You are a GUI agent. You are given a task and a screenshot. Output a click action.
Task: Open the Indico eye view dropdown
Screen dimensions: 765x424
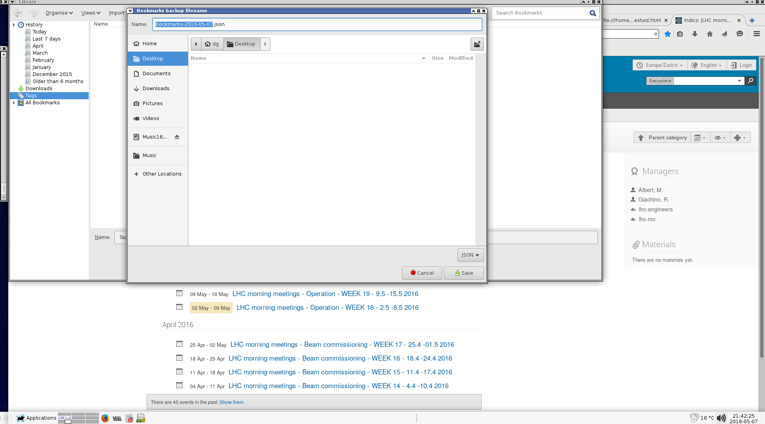(x=720, y=138)
